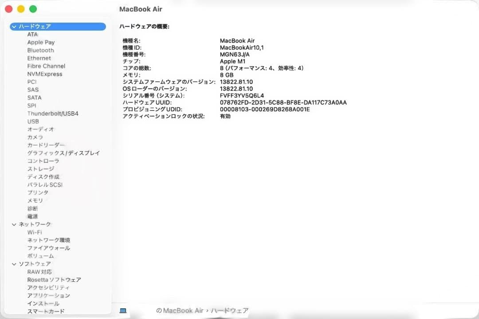Open グラフィックス/ディスプレイ entry
The height and width of the screenshot is (319, 479).
pyautogui.click(x=63, y=153)
